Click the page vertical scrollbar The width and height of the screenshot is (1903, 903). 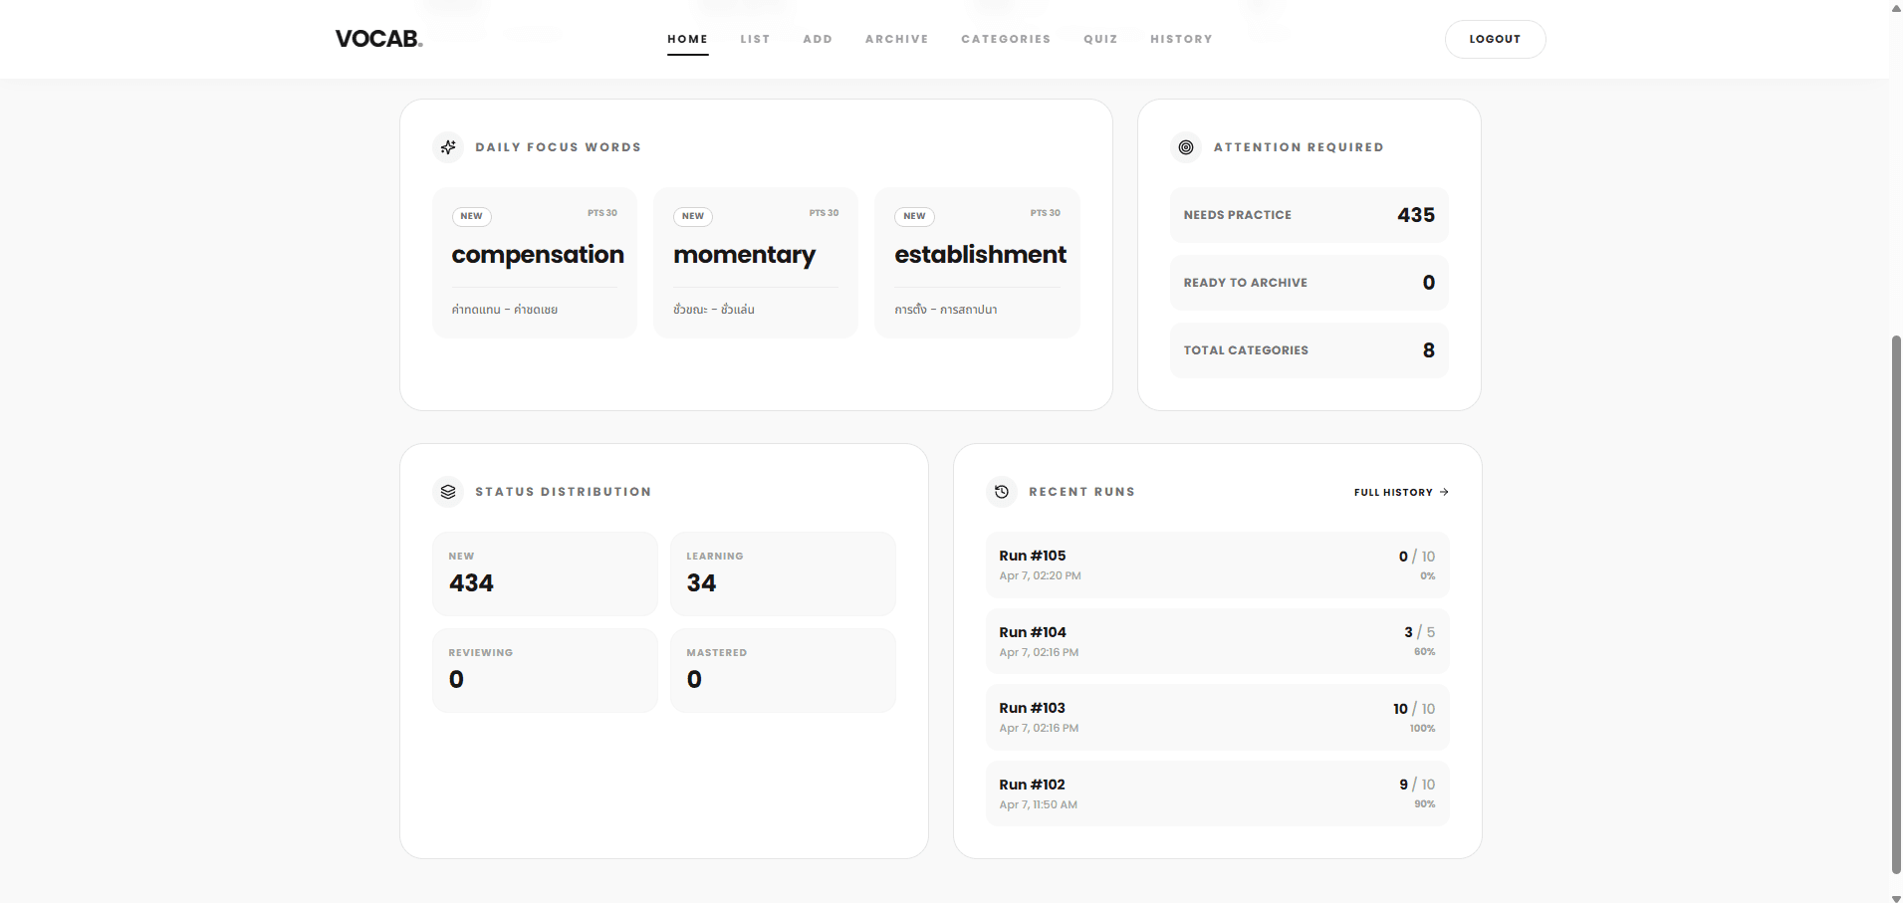tap(1896, 597)
